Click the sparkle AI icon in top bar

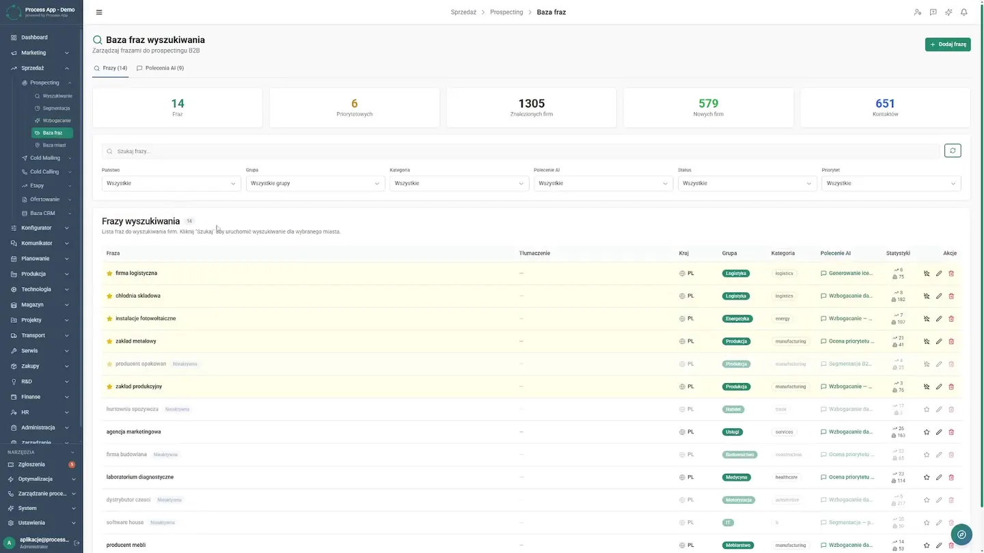pyautogui.click(x=948, y=12)
